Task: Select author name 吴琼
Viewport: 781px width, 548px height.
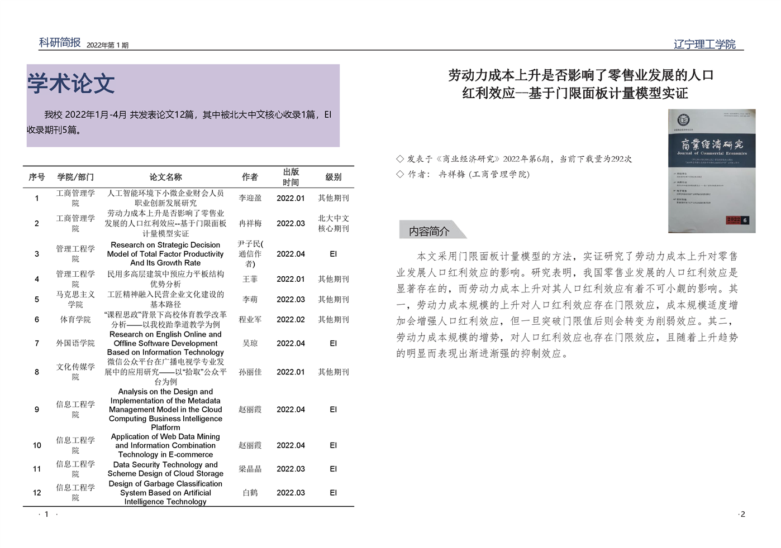Action: pyautogui.click(x=250, y=343)
